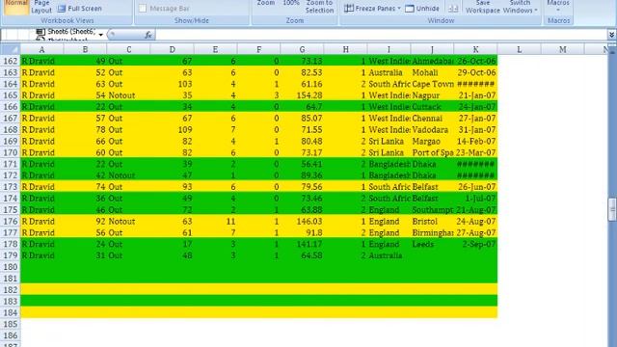Image resolution: width=617 pixels, height=347 pixels.
Task: Click inside the formula bar
Action: pos(381,35)
